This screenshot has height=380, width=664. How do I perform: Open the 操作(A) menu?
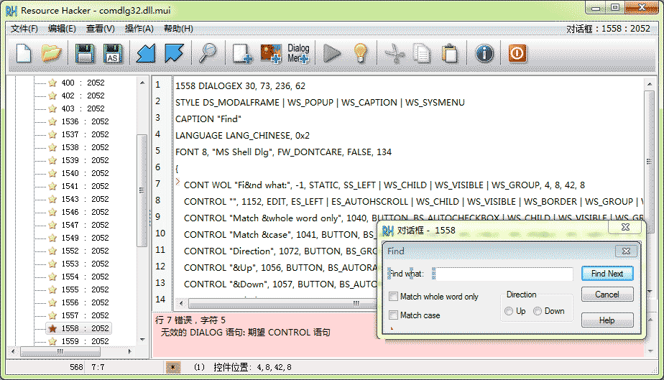pos(139,29)
